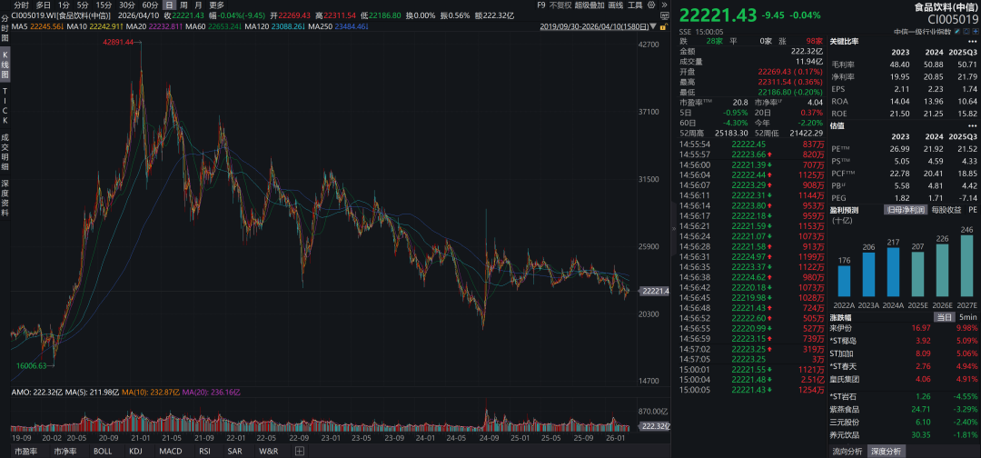Open the three-dot menu for 关键比率
Viewport: 981px width, 458px height.
[970, 42]
